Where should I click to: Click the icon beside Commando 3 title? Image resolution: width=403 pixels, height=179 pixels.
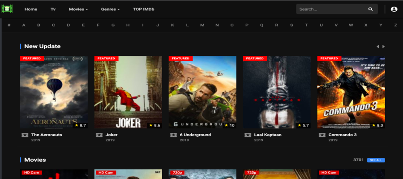[322, 135]
